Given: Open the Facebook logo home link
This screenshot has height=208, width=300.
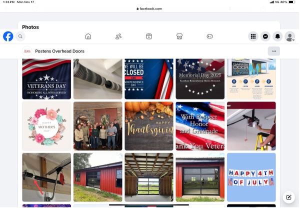Looking at the screenshot, I should coord(8,36).
